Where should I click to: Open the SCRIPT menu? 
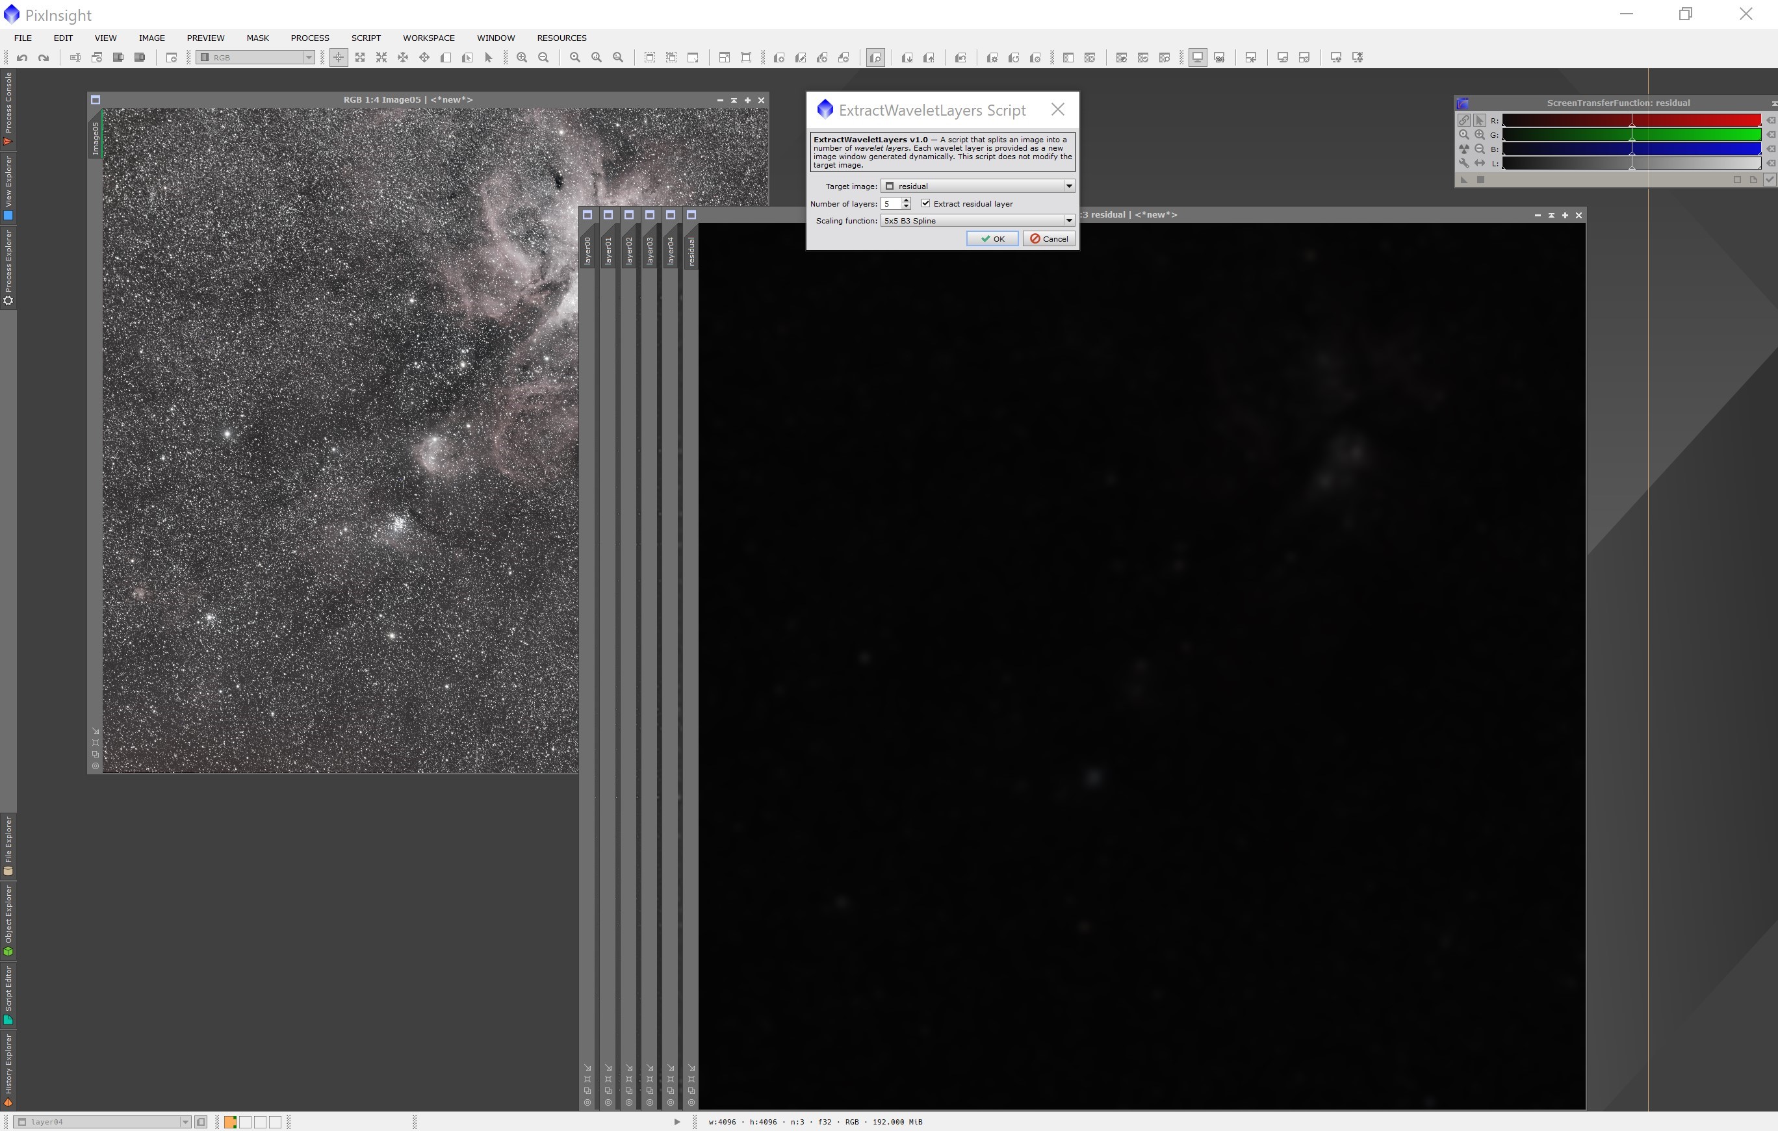pos(367,38)
